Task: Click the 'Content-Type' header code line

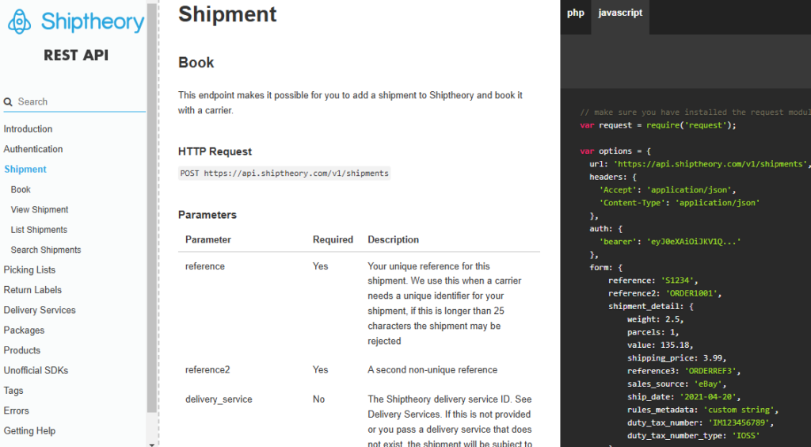Action: click(x=679, y=203)
